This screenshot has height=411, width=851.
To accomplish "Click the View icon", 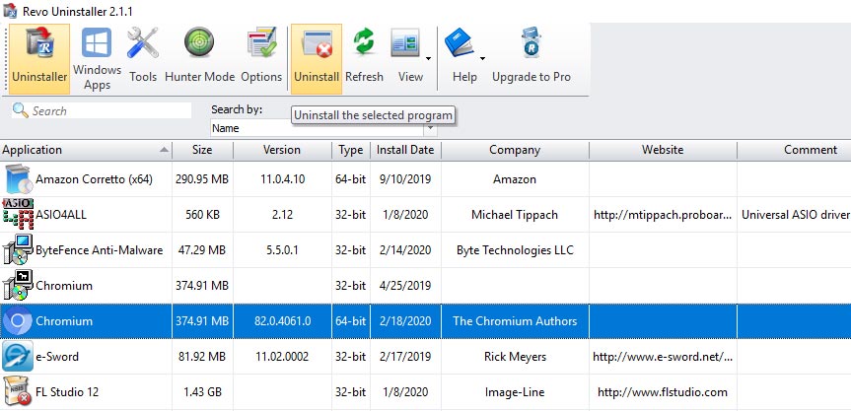I will click(405, 43).
